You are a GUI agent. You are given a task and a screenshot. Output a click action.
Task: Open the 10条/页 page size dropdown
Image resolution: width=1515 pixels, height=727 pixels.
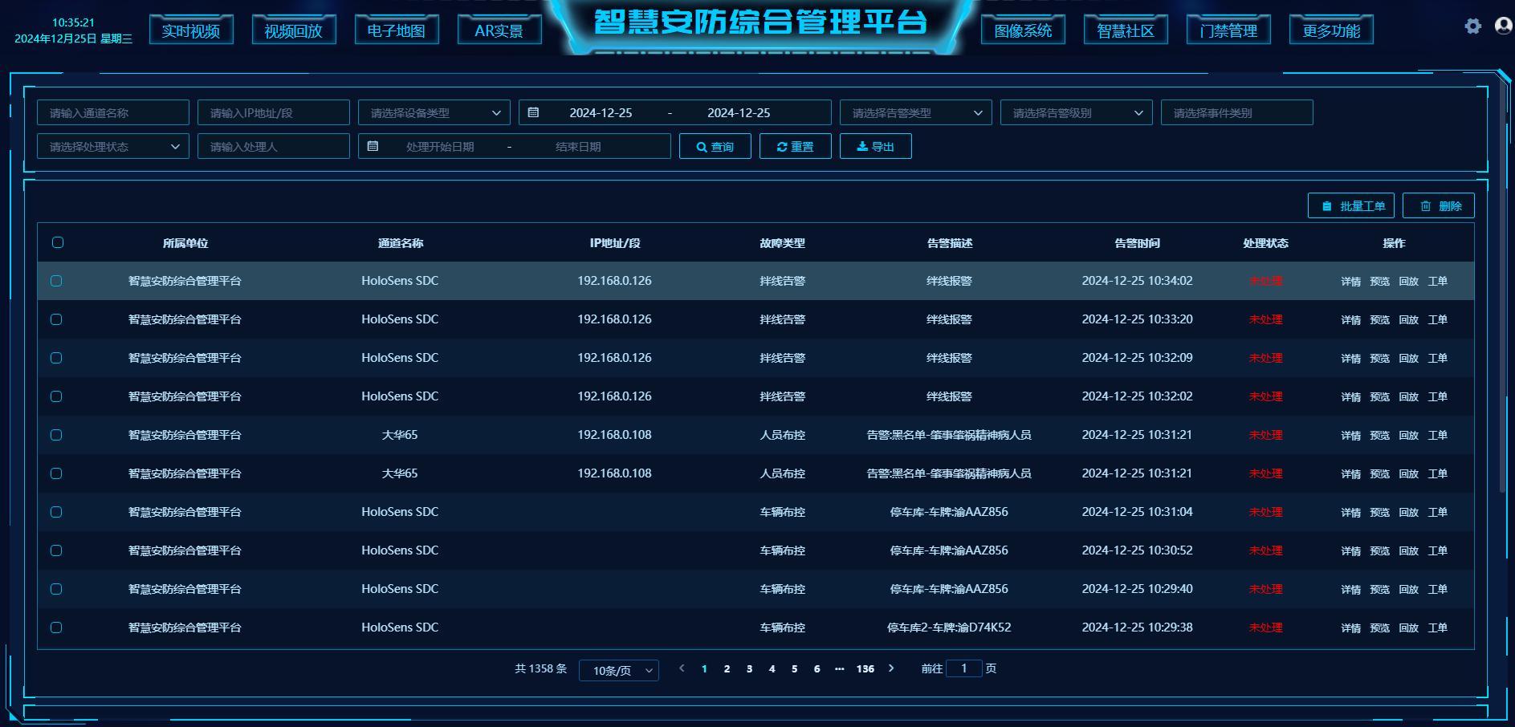click(x=619, y=670)
